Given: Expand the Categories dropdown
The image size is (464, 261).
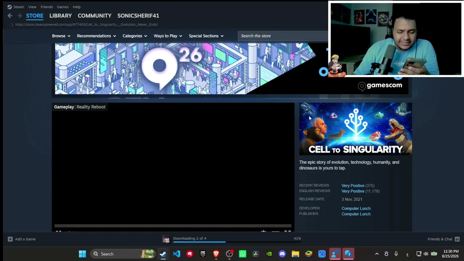Looking at the screenshot, I should coord(135,36).
